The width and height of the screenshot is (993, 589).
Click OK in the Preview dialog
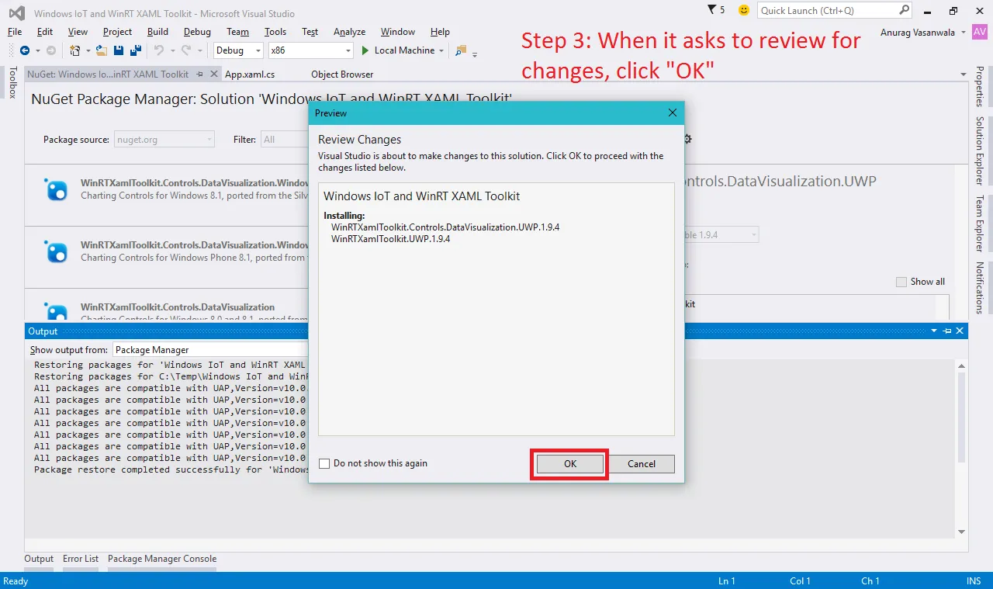(570, 464)
